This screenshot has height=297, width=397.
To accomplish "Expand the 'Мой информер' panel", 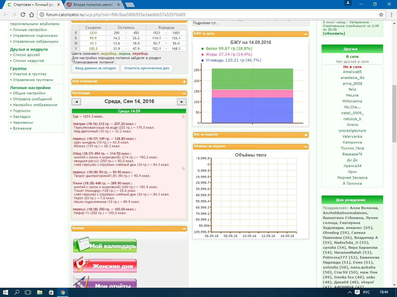I will [184, 82].
